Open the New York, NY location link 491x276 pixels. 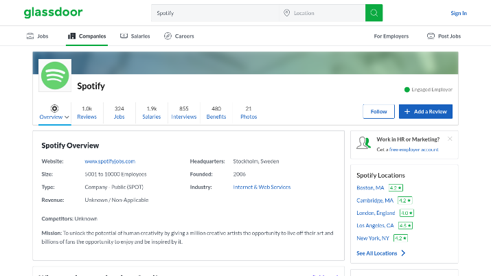[x=373, y=238]
